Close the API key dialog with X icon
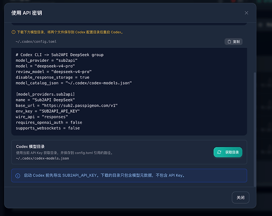 [246, 13]
